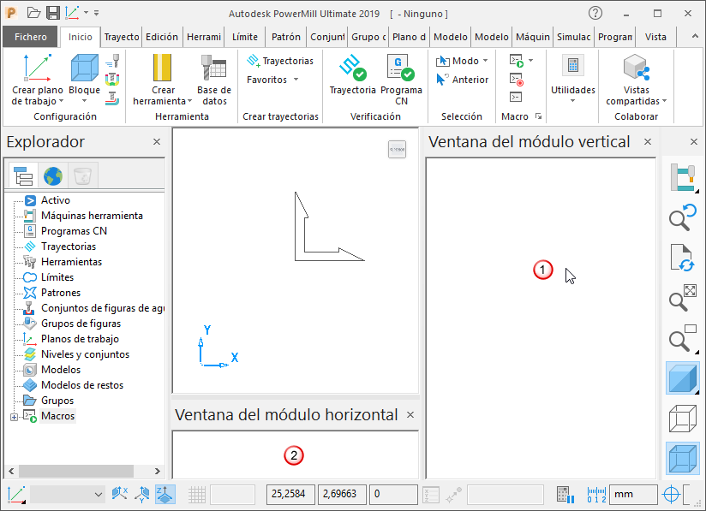The image size is (706, 511).
Task: Click the open project folder icon
Action: (33, 13)
